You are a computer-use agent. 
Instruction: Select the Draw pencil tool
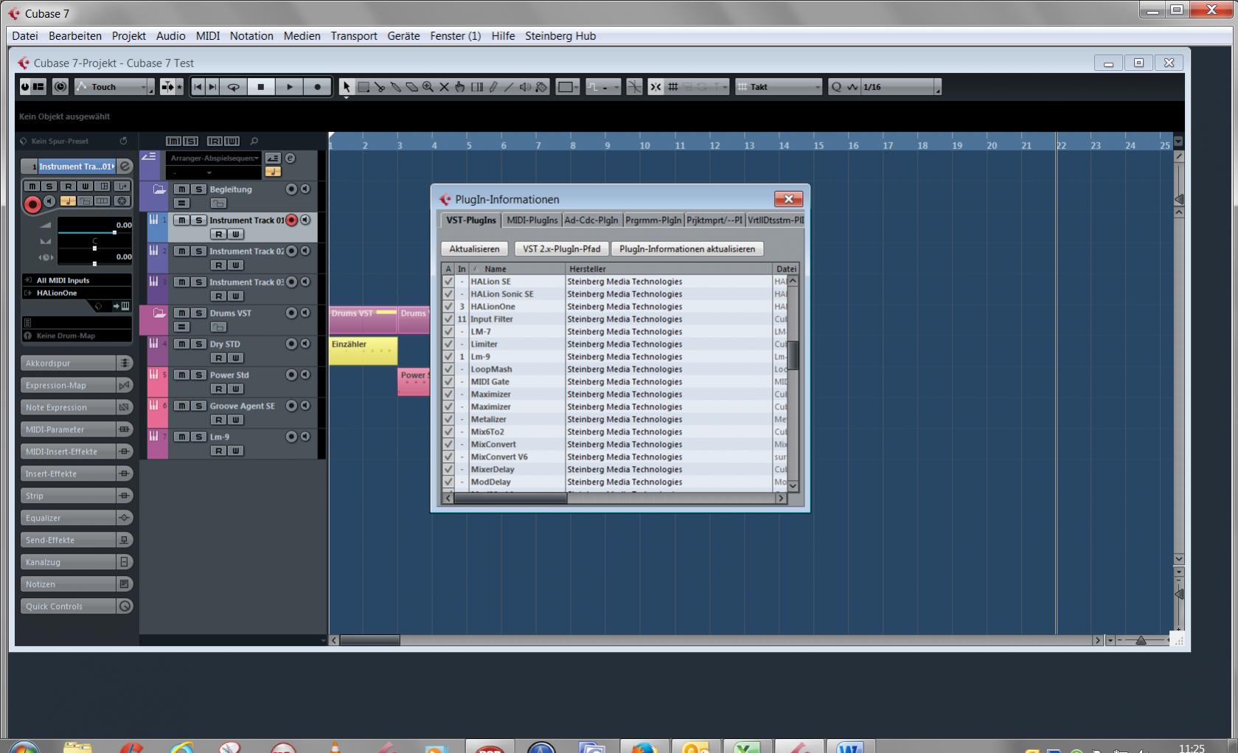click(x=493, y=87)
